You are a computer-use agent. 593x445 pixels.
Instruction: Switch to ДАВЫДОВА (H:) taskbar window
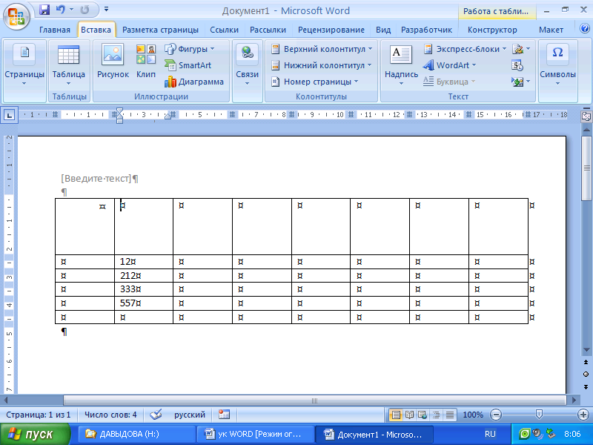(x=136, y=434)
